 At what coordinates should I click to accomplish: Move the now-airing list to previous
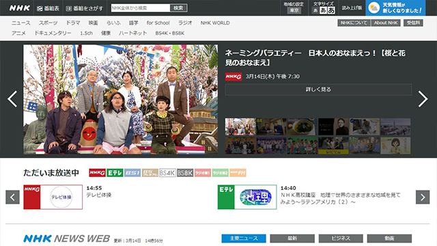pos(12,197)
